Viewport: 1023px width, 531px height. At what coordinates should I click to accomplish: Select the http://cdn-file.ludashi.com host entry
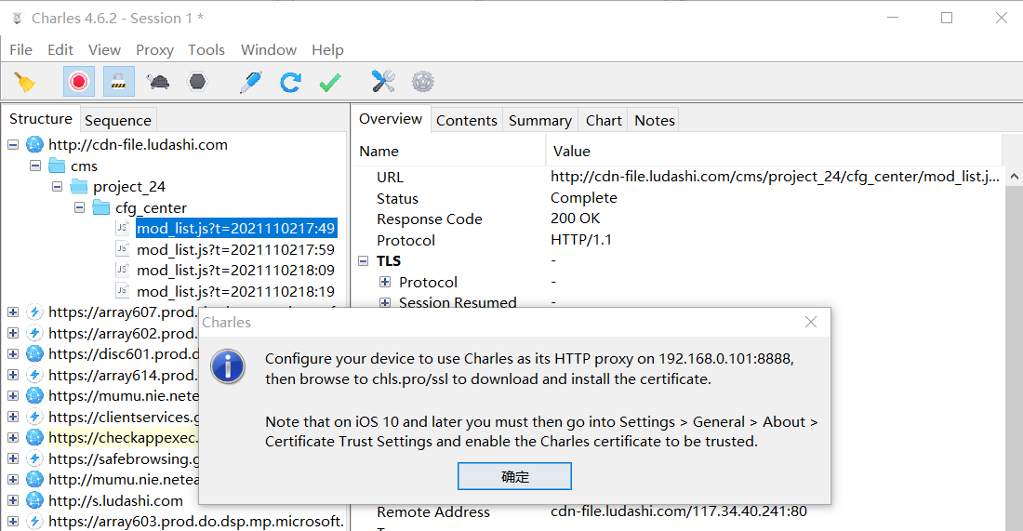[x=138, y=145]
